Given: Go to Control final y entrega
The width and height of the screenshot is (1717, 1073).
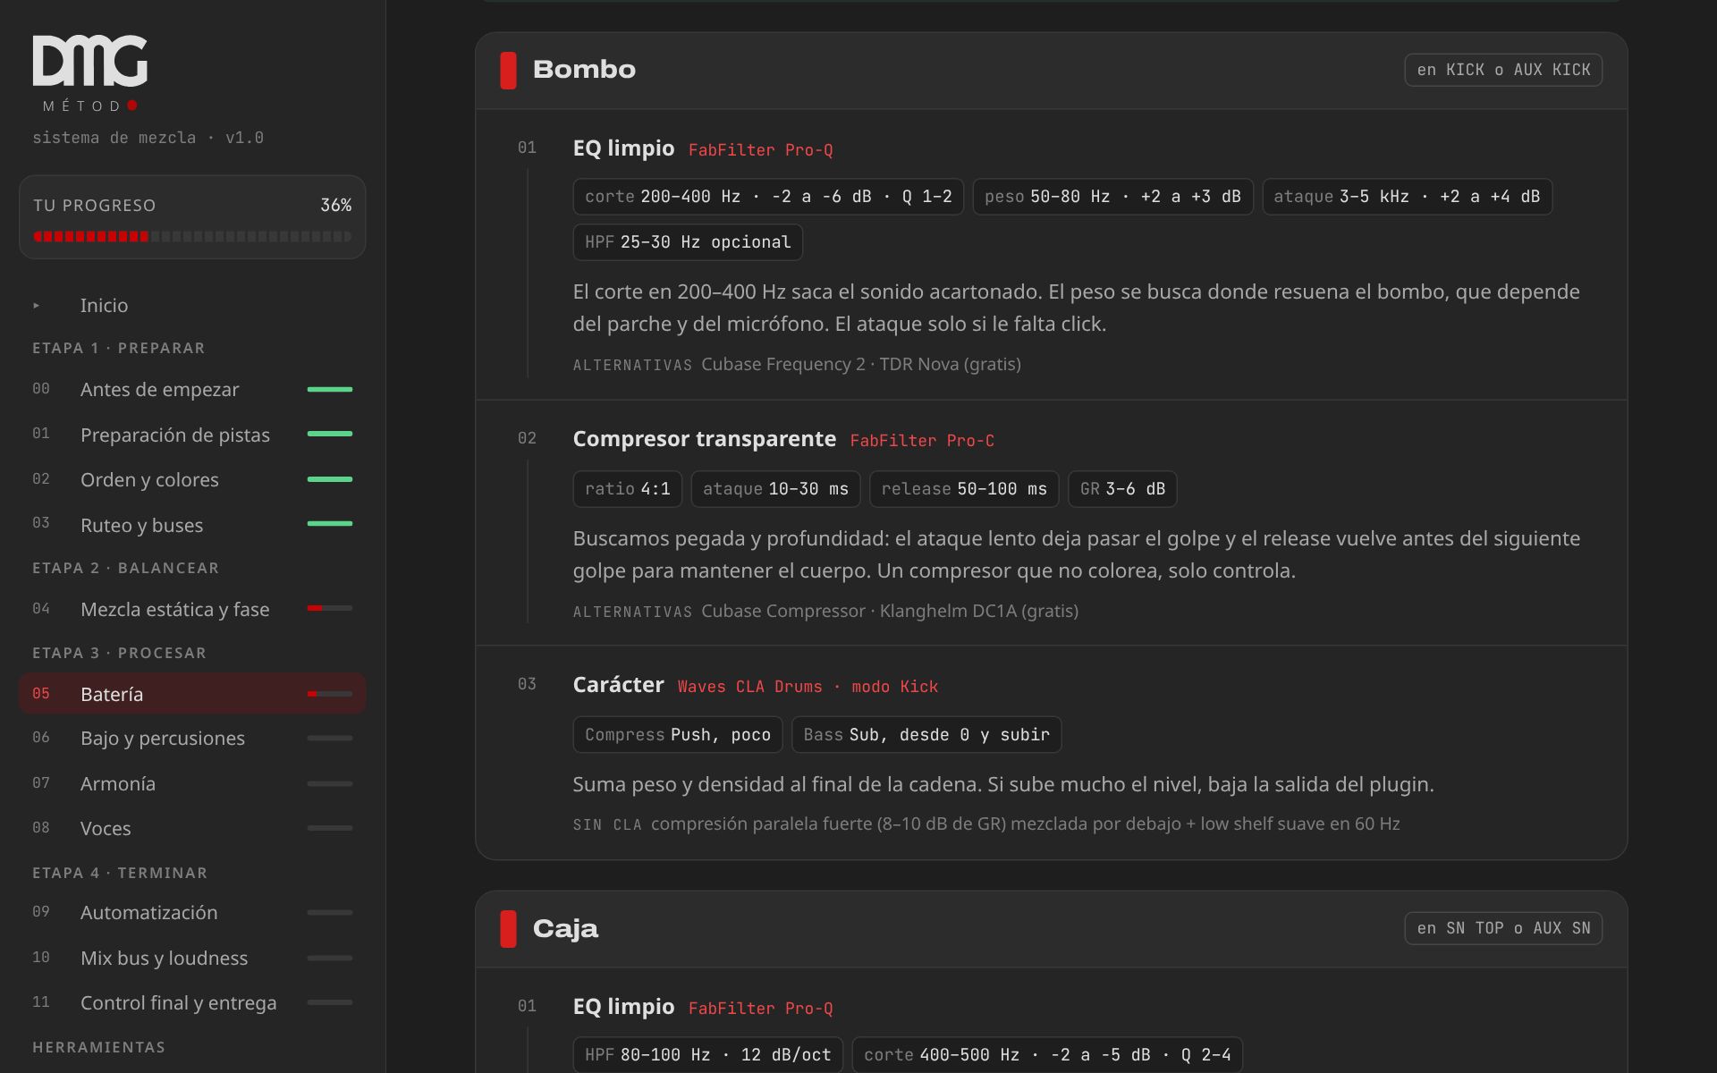Looking at the screenshot, I should pyautogui.click(x=192, y=1002).
